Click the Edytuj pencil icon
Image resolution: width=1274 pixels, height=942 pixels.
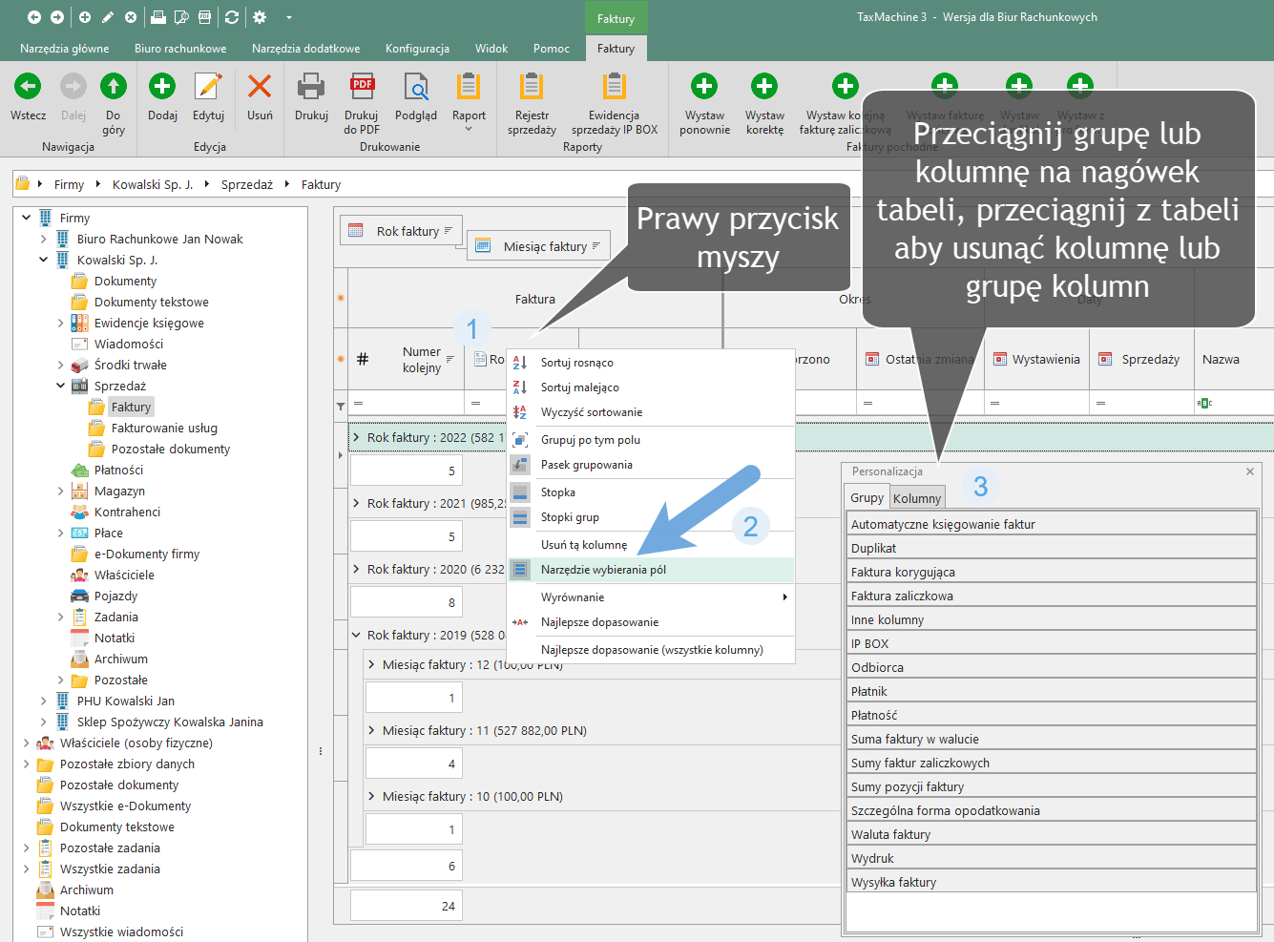(208, 87)
